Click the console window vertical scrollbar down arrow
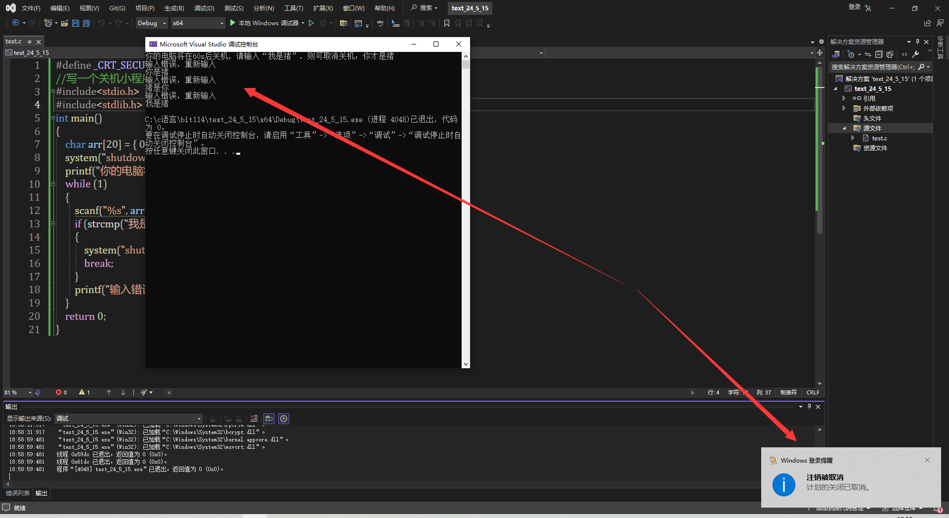949x518 pixels. coord(466,364)
